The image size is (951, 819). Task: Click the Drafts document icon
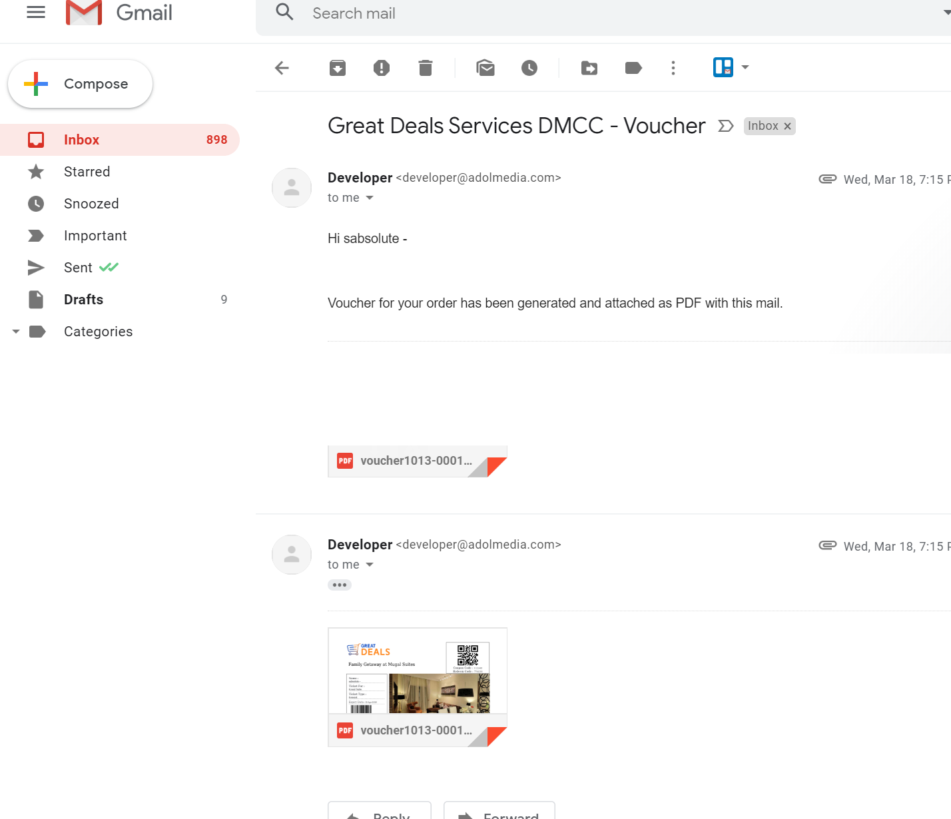[36, 300]
